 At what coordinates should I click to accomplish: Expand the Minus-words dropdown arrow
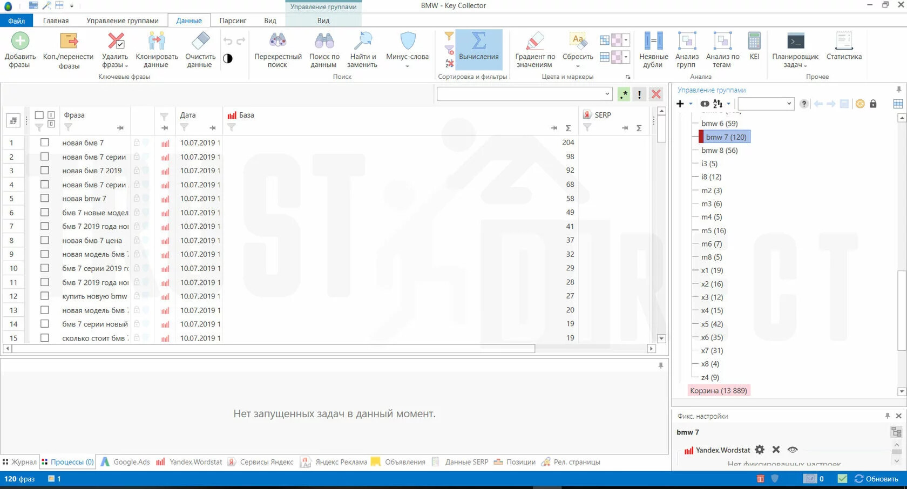click(408, 66)
